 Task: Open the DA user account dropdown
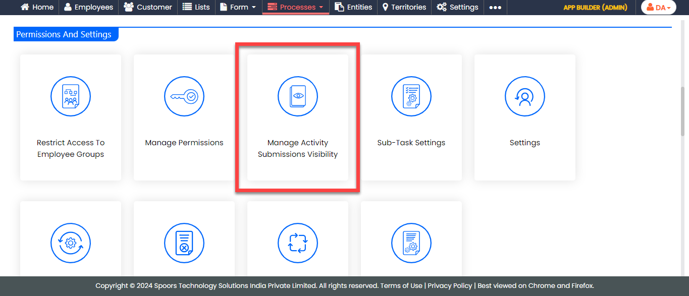[x=658, y=7]
